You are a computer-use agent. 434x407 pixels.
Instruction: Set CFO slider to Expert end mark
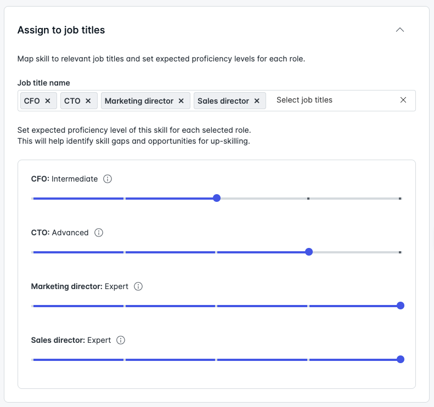pos(400,199)
